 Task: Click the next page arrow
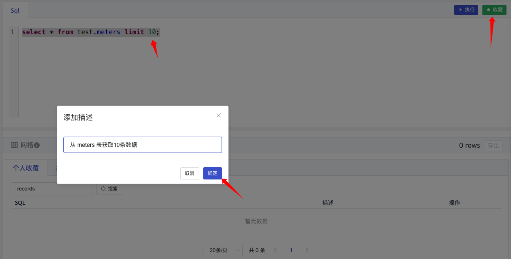coord(307,250)
